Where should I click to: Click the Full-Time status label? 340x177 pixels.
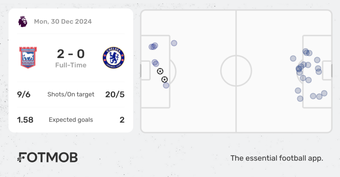pyautogui.click(x=71, y=65)
